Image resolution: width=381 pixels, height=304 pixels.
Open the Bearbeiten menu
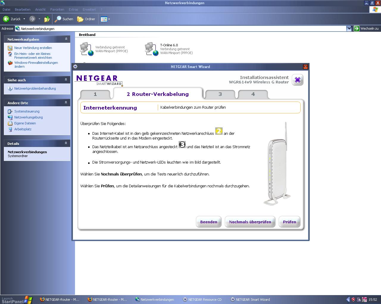pos(23,9)
